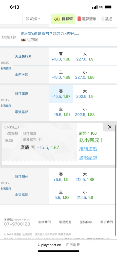Pick 大 227.0 over option
This screenshot has width=117, height=254.
pos(85,57)
